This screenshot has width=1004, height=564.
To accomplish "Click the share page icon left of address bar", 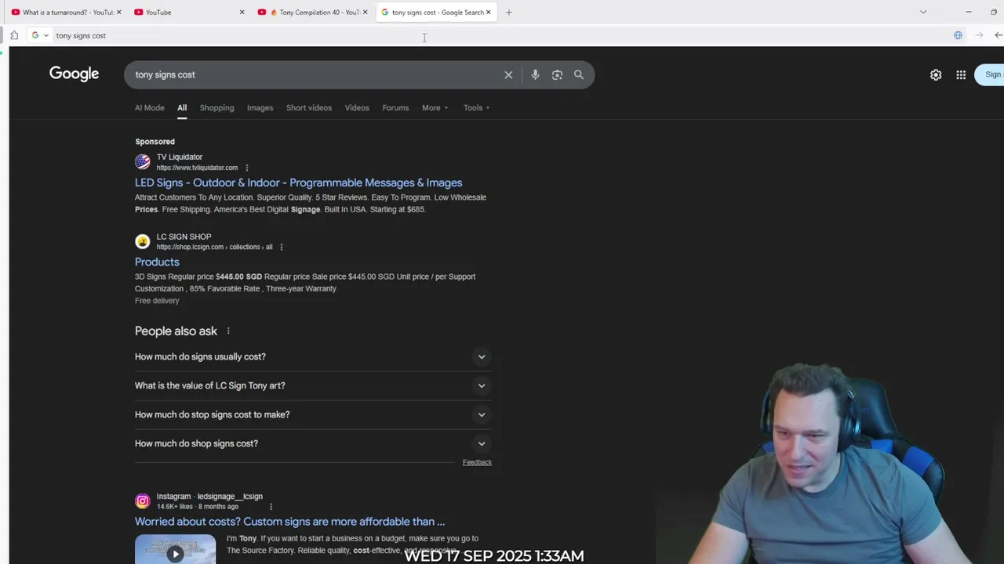I will point(14,35).
